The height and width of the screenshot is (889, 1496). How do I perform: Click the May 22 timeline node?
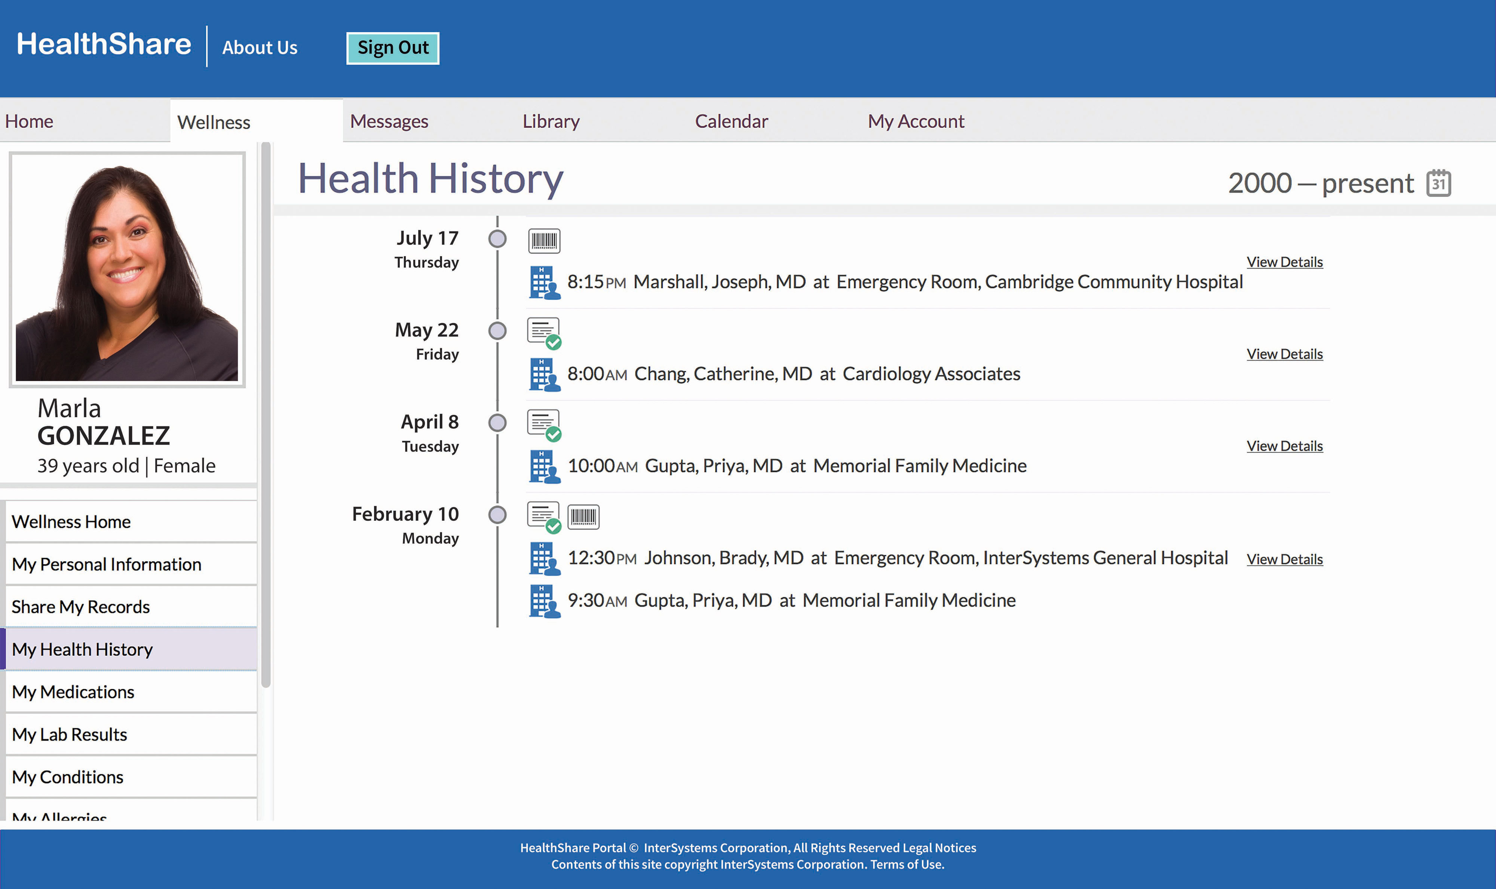[x=497, y=331]
